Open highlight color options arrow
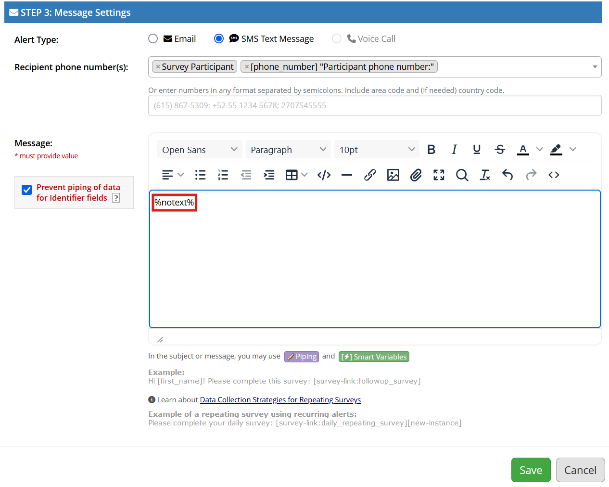Image resolution: width=609 pixels, height=487 pixels. point(572,149)
